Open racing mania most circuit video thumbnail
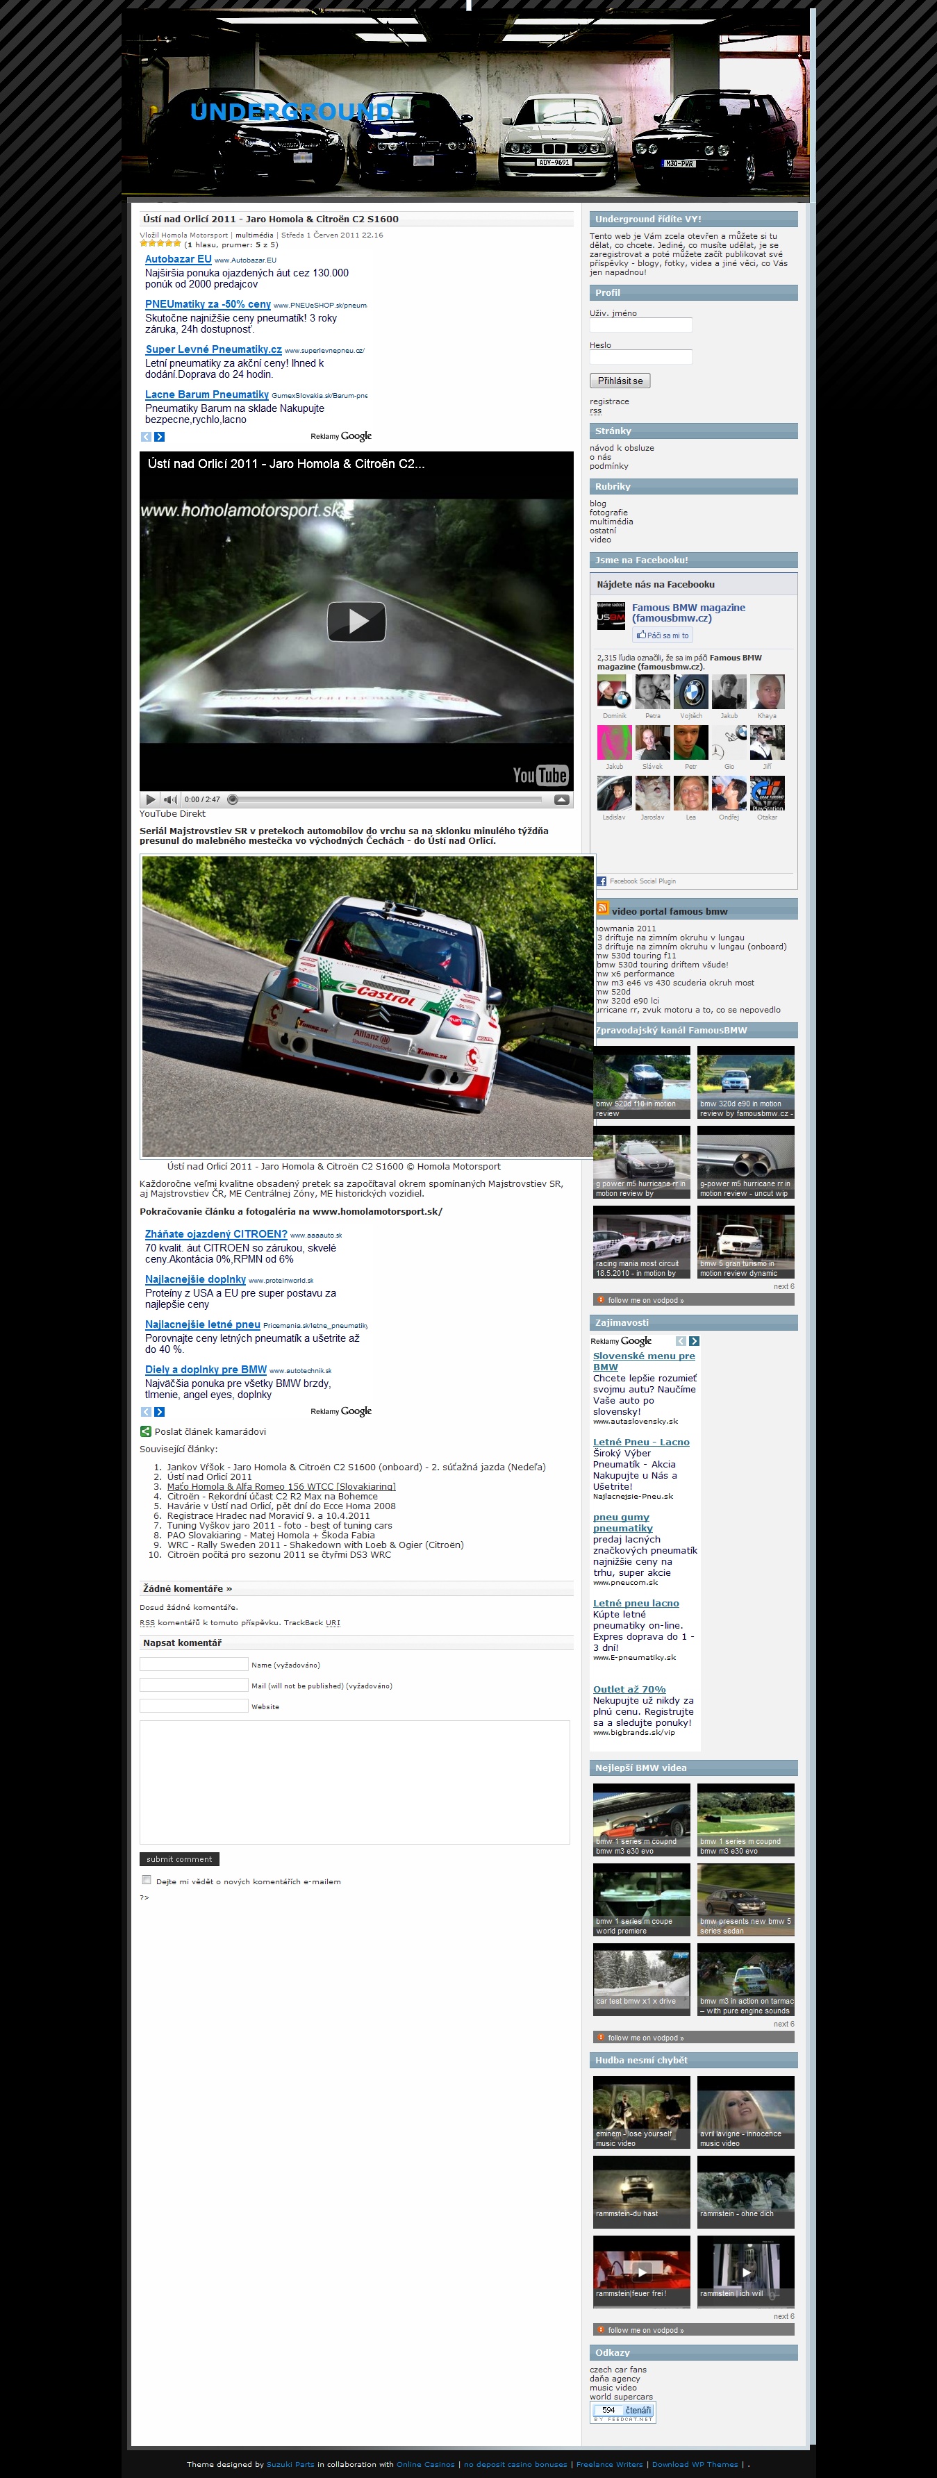This screenshot has width=937, height=2478. (642, 1242)
